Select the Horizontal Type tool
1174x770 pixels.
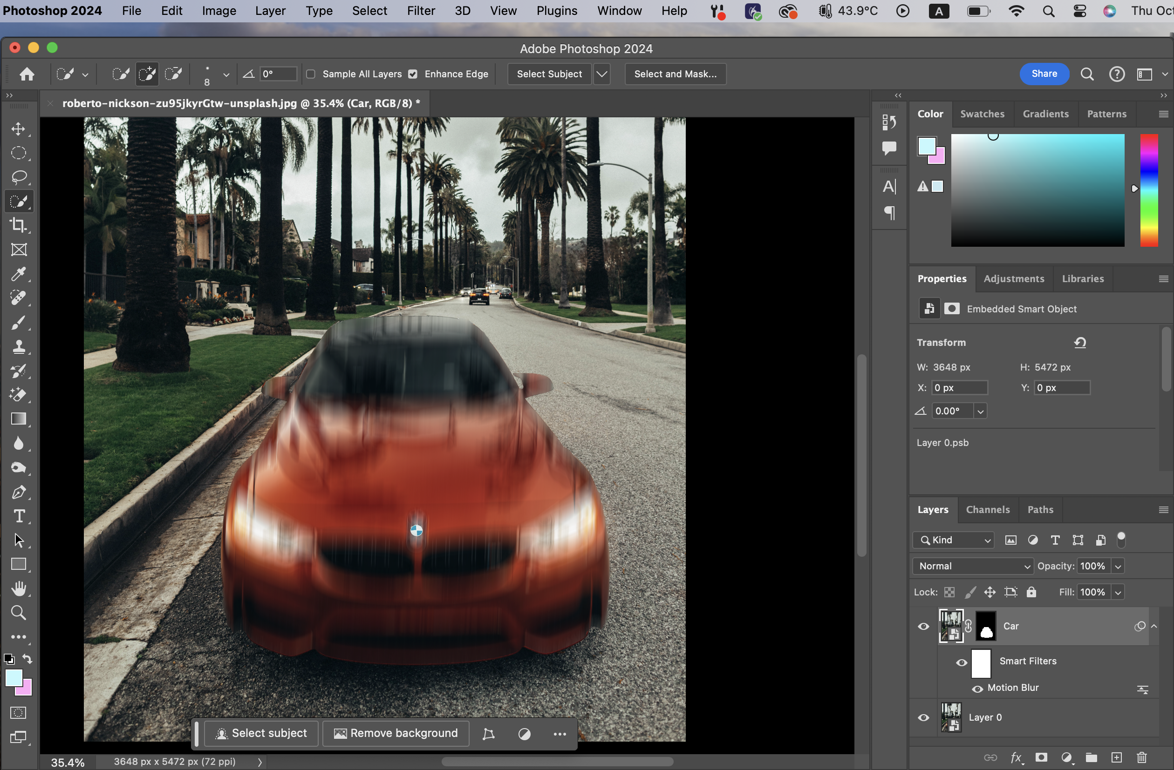(19, 516)
